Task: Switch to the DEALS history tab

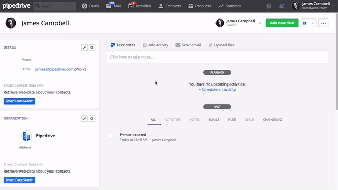Action: coord(249,120)
